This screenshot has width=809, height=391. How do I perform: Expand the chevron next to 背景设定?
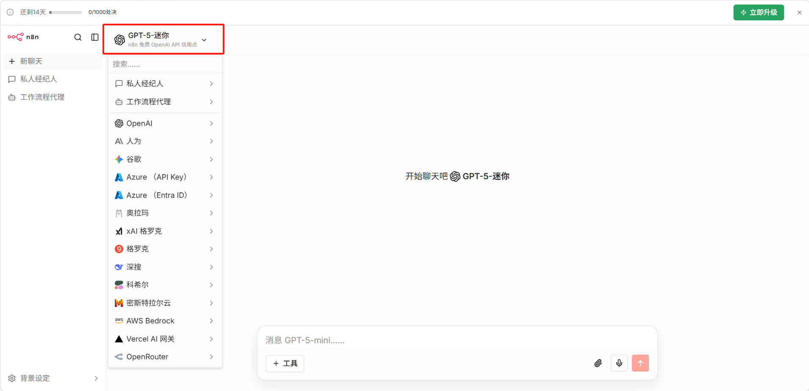[96, 378]
